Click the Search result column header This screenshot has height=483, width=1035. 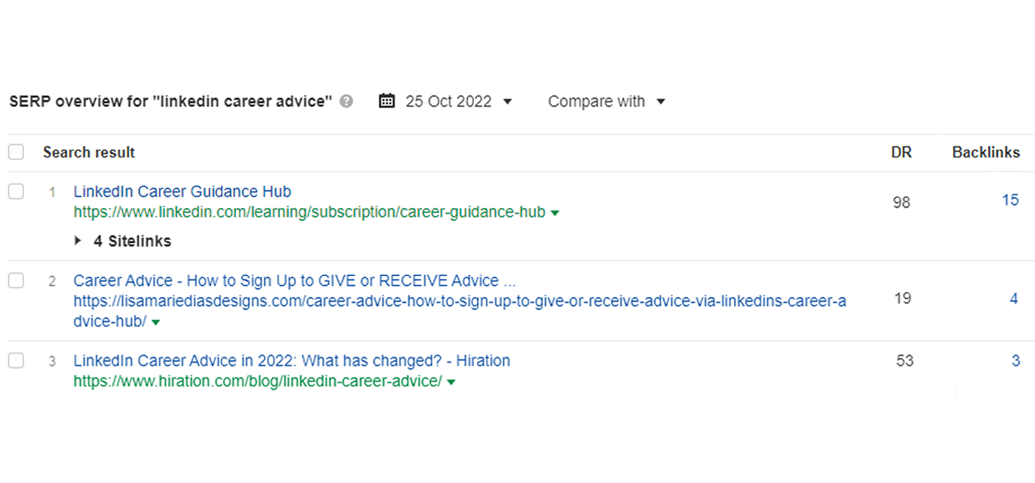tap(88, 152)
